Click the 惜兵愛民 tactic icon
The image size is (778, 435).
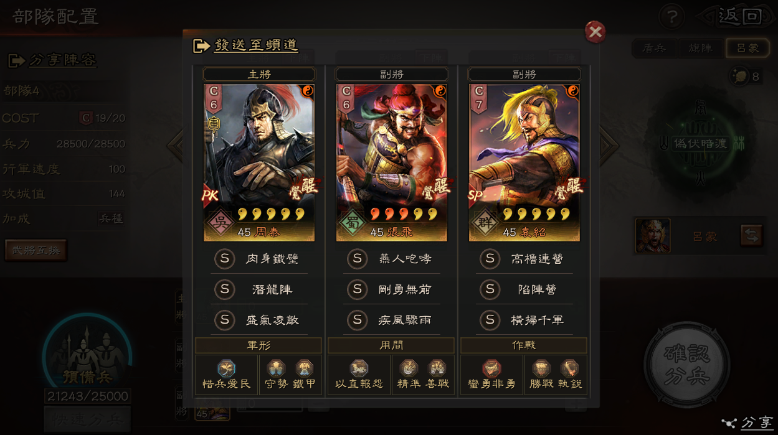227,368
